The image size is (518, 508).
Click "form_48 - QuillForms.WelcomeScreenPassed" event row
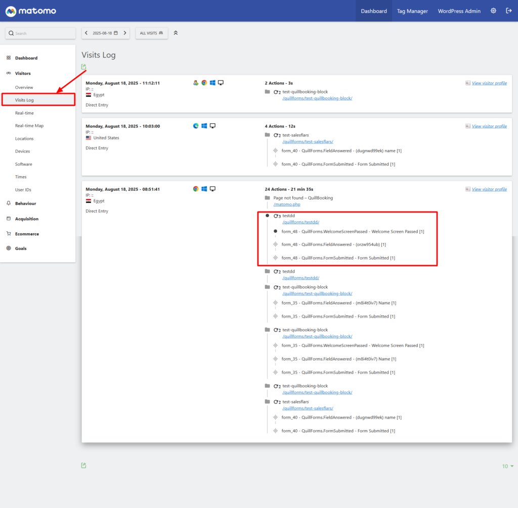click(353, 232)
